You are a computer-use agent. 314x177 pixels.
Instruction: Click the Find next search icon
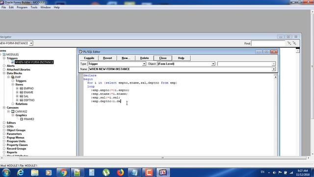(x=289, y=43)
